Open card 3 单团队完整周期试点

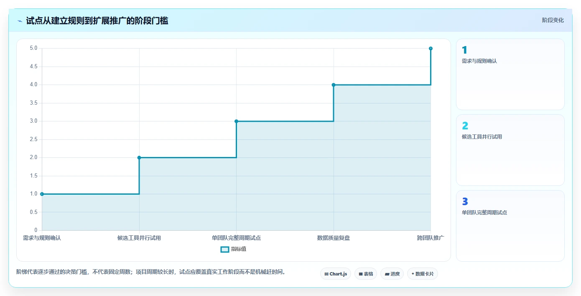click(x=510, y=226)
